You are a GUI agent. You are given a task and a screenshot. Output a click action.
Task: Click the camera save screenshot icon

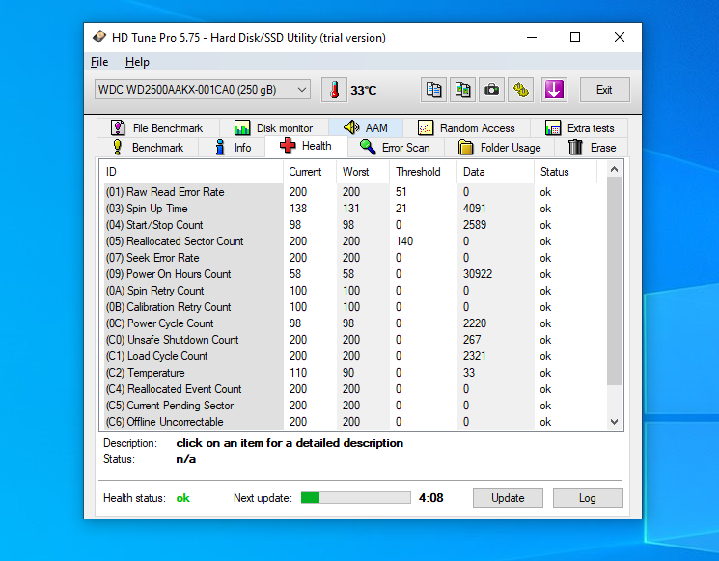point(491,90)
